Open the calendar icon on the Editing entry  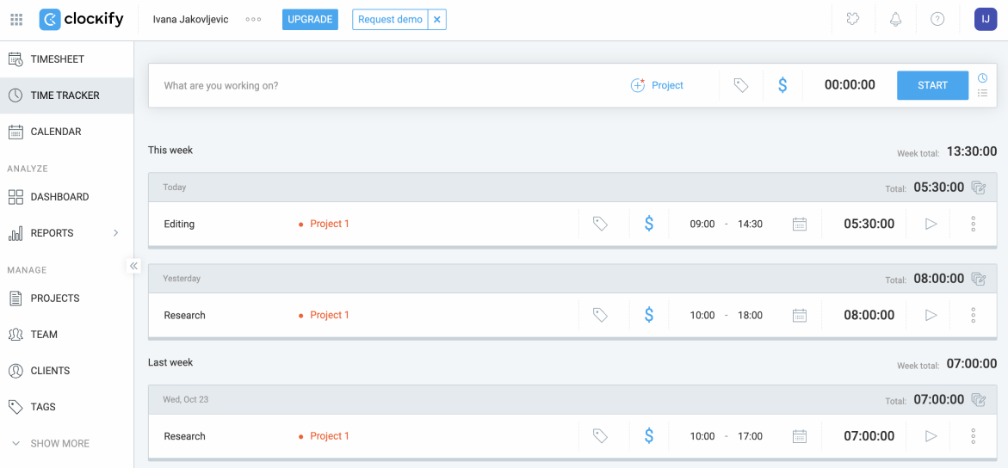tap(799, 224)
